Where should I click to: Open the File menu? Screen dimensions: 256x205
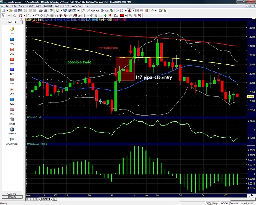8,6
